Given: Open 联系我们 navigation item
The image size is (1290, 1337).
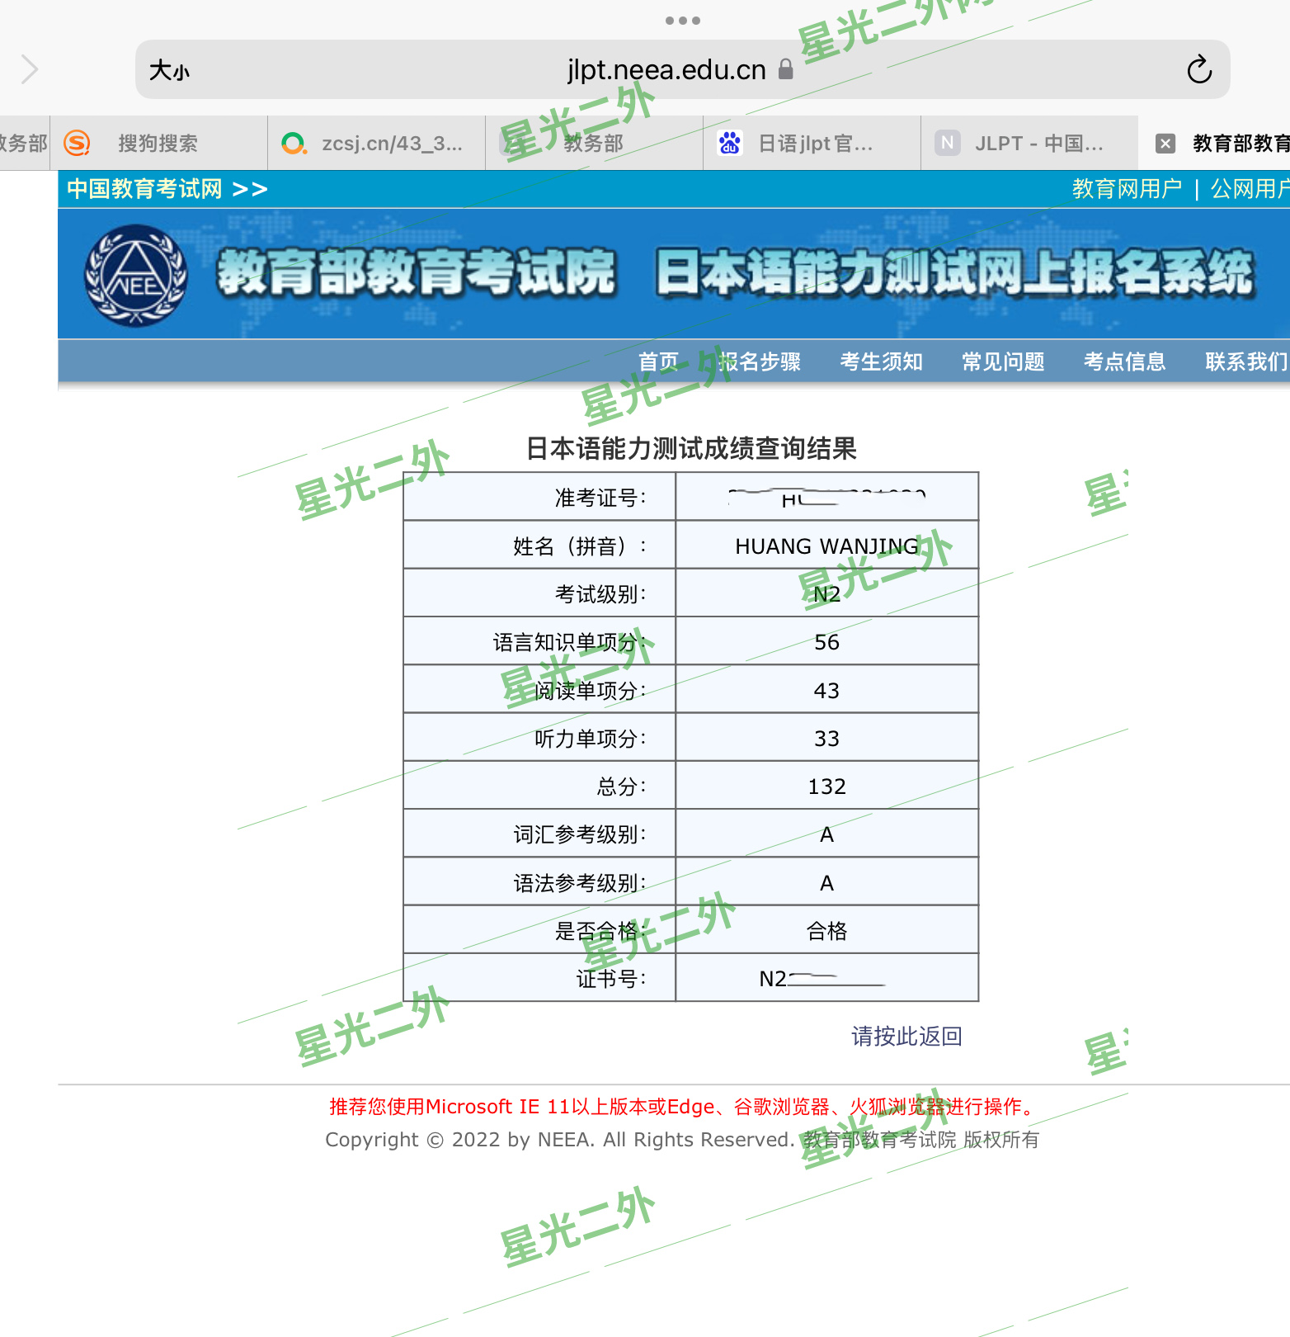Looking at the screenshot, I should click(1246, 361).
